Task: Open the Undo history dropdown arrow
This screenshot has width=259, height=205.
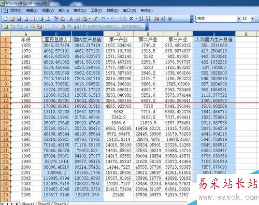Action: (x=108, y=19)
